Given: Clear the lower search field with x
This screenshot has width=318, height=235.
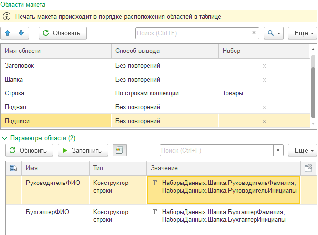Looking at the screenshot, I should coord(278,150).
